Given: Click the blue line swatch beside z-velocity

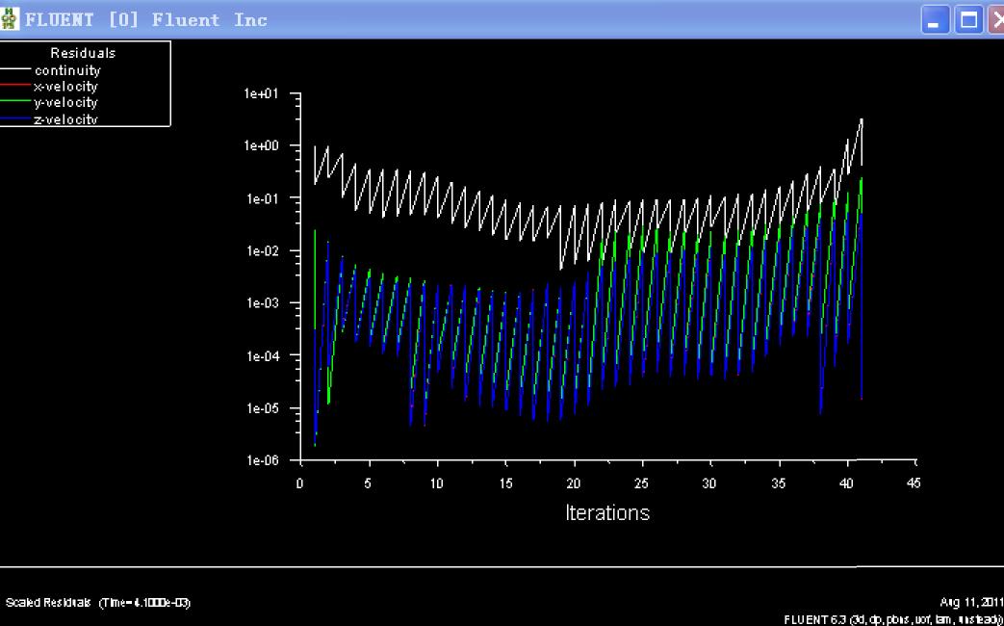Looking at the screenshot, I should coord(16,118).
